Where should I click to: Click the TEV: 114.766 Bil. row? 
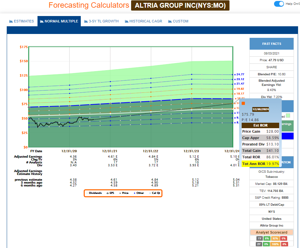(271, 191)
